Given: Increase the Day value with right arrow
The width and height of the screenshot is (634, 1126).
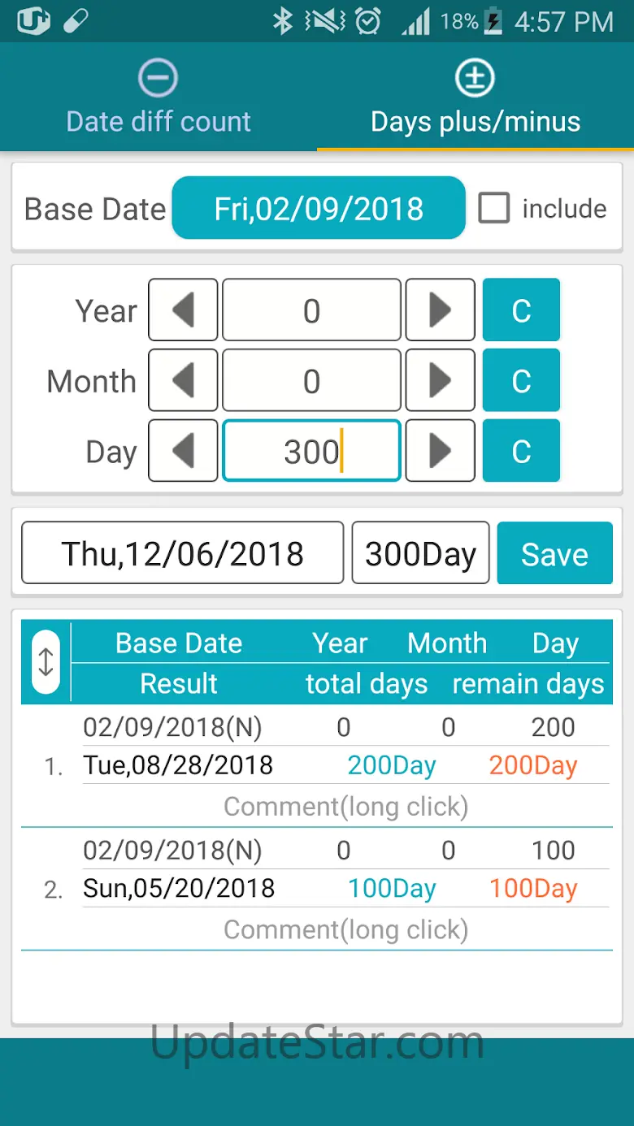Looking at the screenshot, I should point(440,451).
